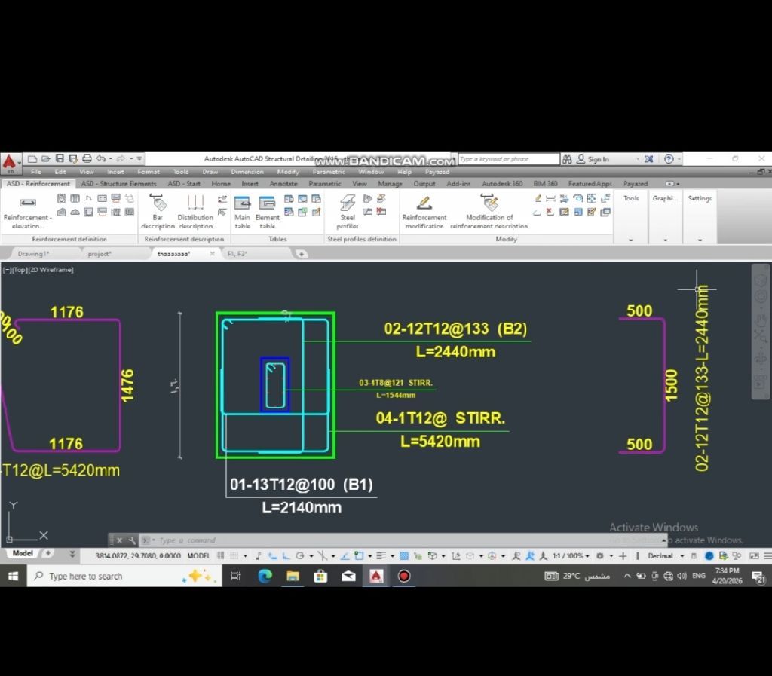Launch the Reinforcement modification tool
772x676 pixels.
point(424,210)
